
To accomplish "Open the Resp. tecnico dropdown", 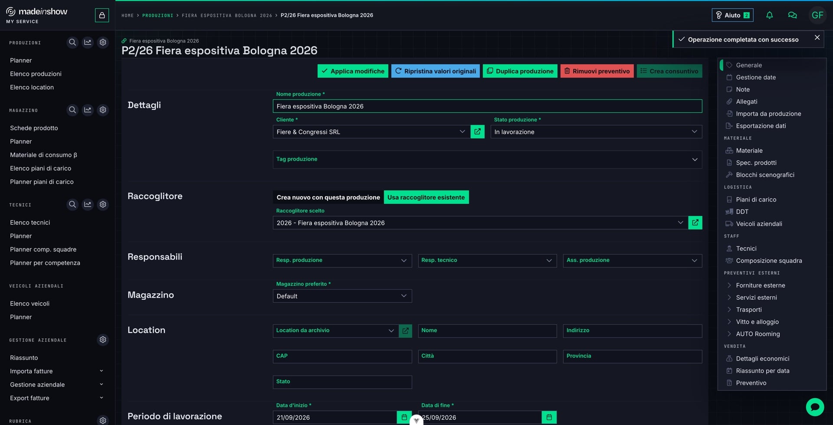I will (x=487, y=261).
